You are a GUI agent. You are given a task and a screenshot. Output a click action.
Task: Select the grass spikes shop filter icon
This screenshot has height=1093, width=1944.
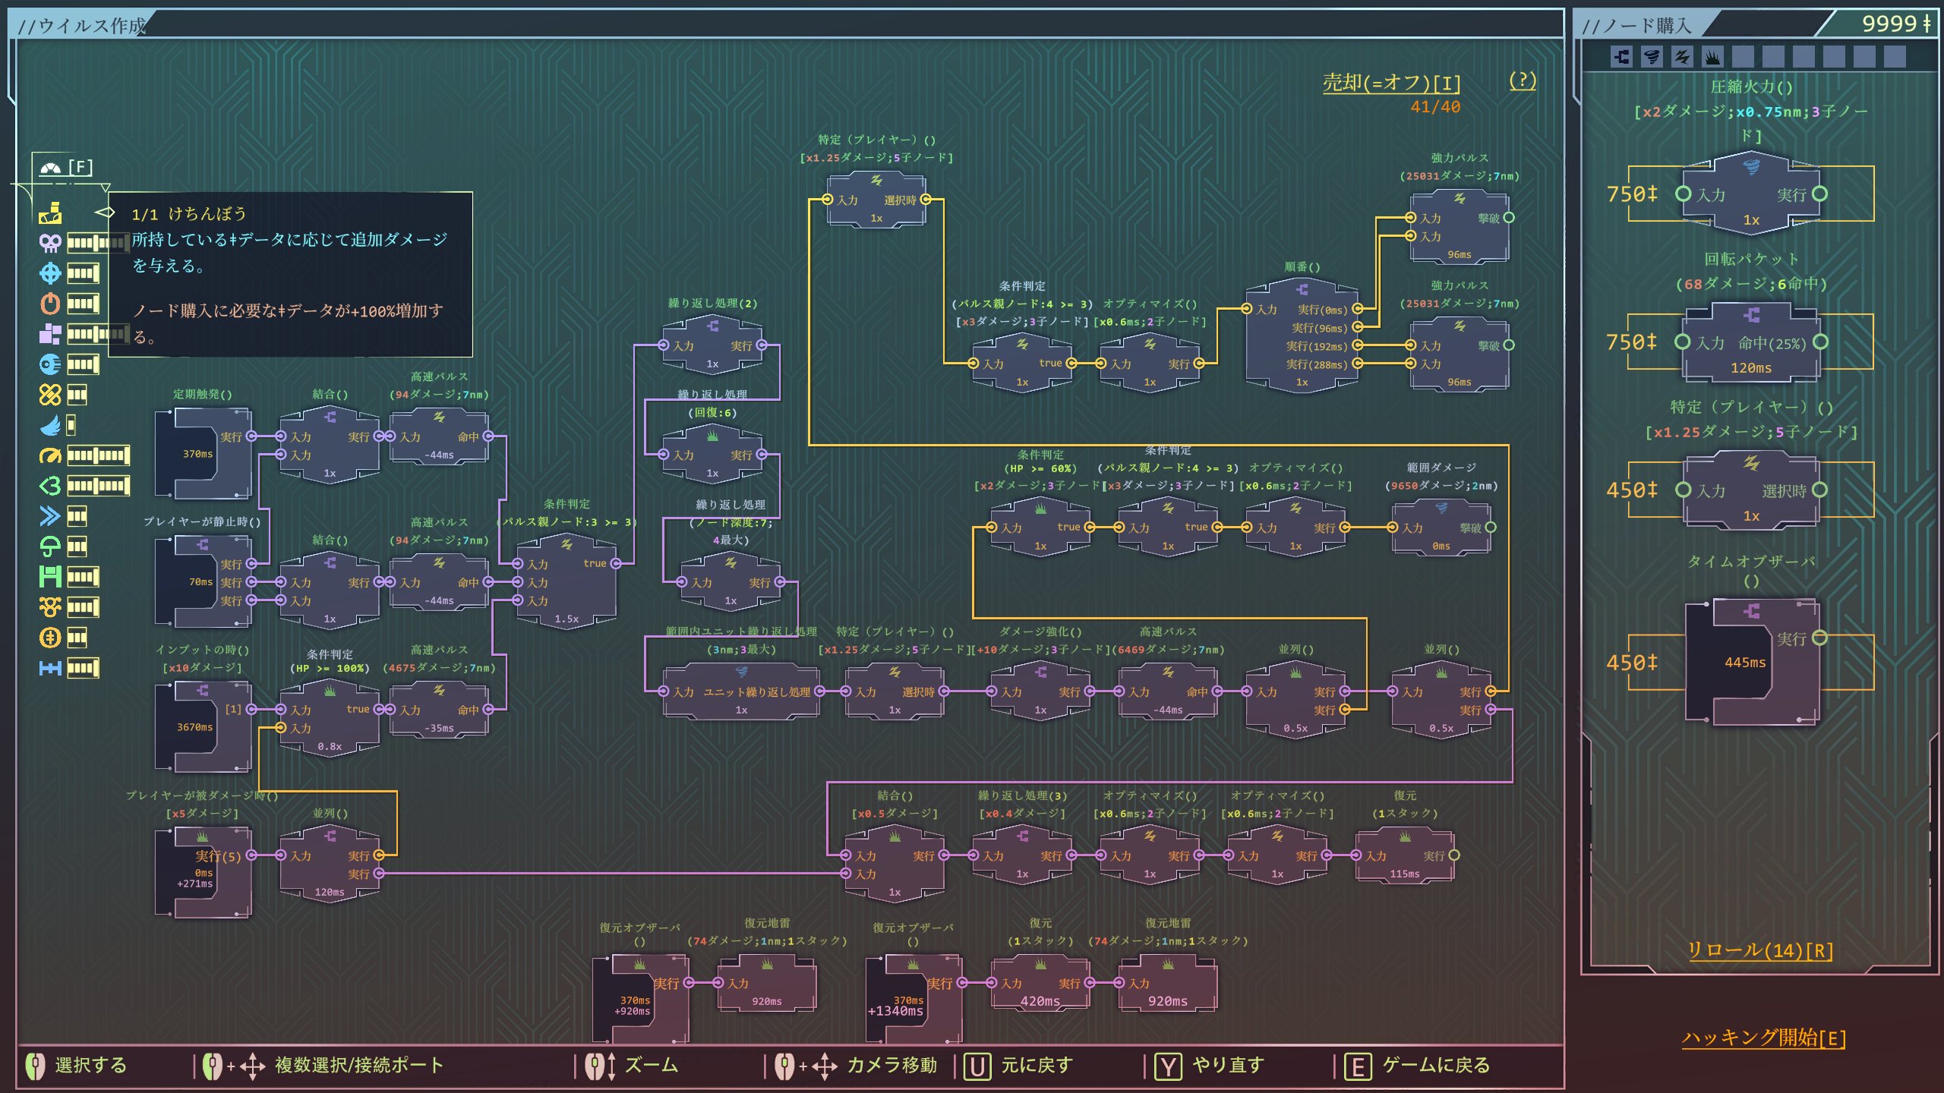[x=1712, y=57]
